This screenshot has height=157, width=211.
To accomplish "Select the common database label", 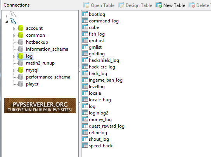I will pos(35,35).
